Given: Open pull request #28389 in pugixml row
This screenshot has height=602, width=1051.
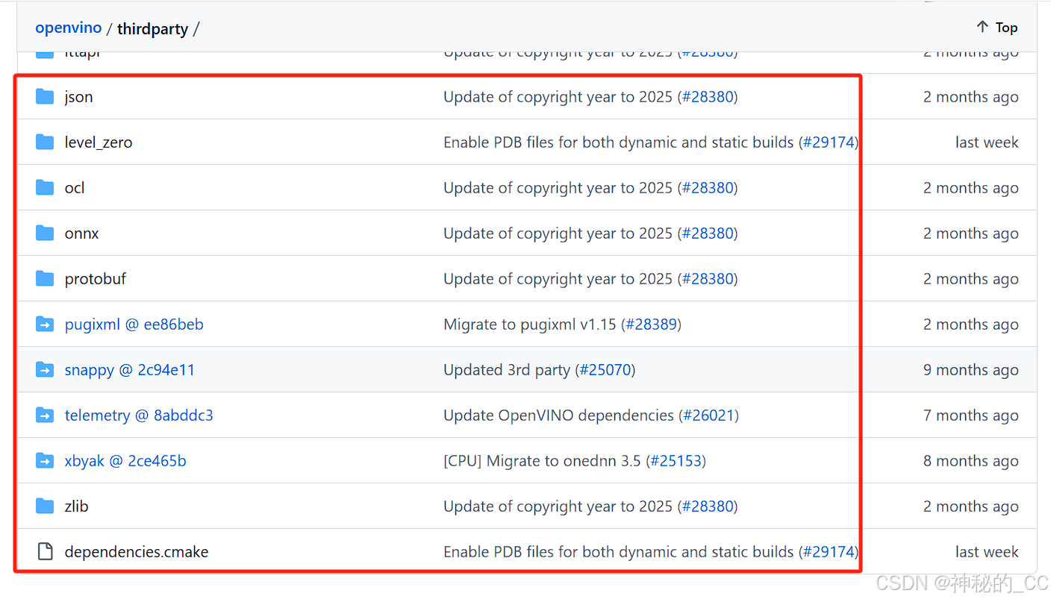Looking at the screenshot, I should pos(651,324).
